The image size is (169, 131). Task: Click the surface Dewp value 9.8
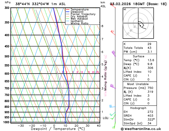[x=150, y=64]
